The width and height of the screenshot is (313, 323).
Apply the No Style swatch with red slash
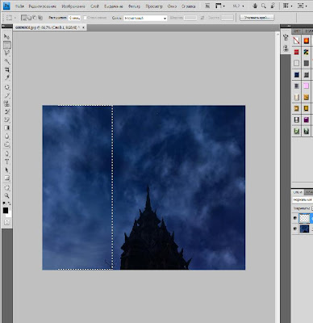(296, 40)
